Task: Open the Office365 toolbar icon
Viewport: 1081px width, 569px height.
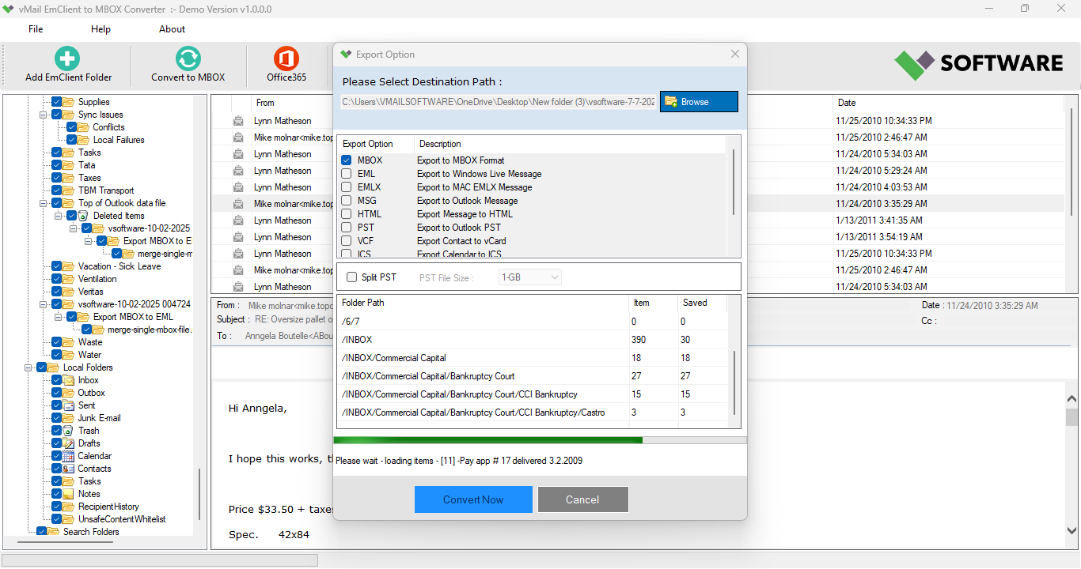Action: pos(286,58)
